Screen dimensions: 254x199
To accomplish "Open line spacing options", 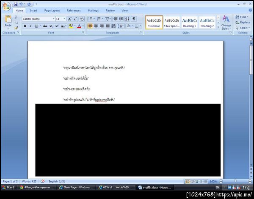I will [x=121, y=26].
